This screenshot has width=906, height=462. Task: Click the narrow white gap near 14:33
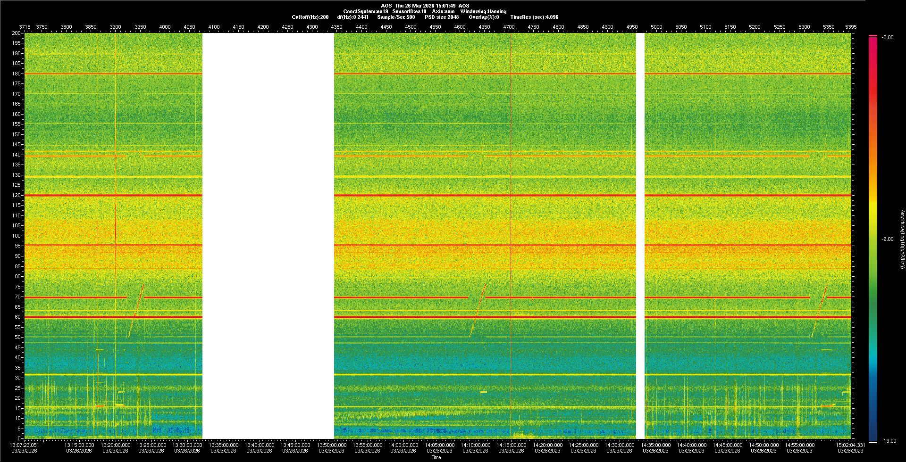640,236
